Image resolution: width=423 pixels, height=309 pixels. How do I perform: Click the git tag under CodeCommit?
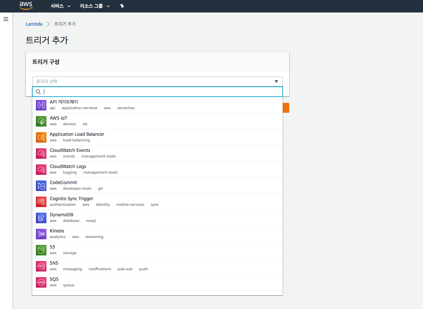(100, 188)
